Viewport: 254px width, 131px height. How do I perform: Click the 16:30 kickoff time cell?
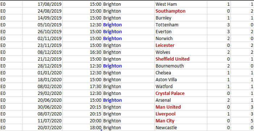82,52
